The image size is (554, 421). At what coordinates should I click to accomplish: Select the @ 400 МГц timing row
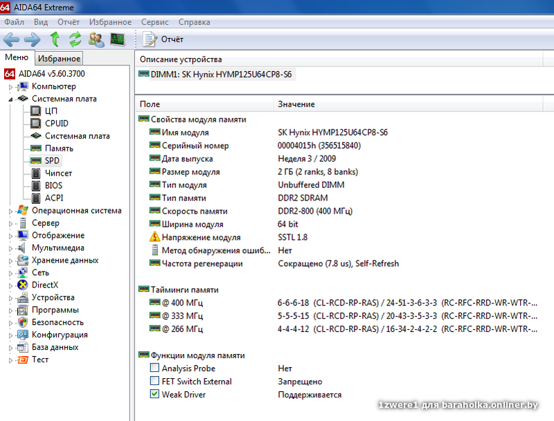coord(343,303)
